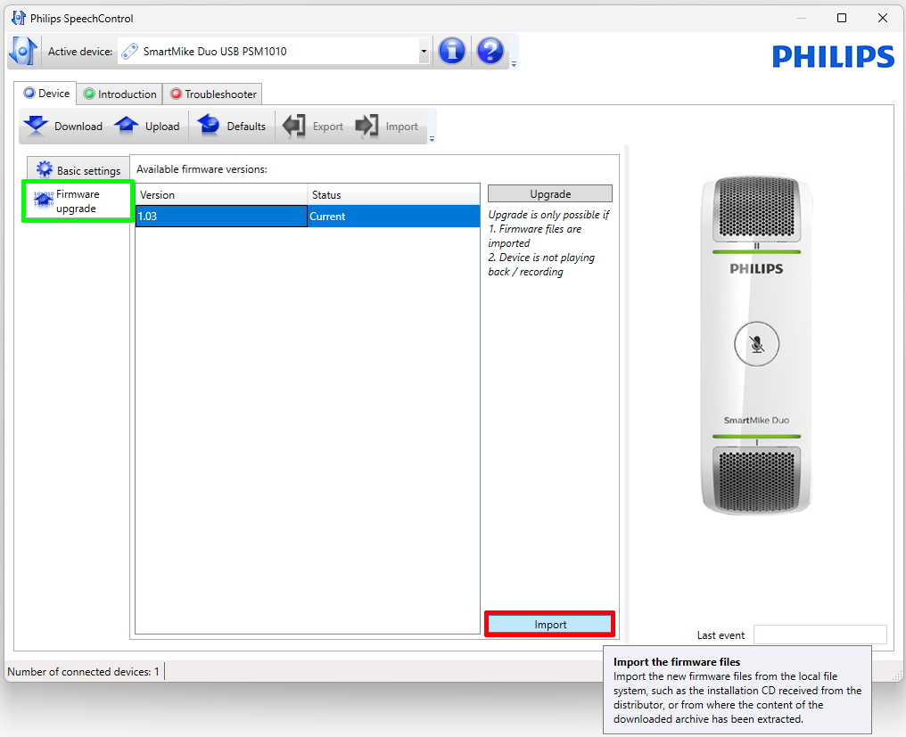Select the SmartMike Duo USB PSM1010 device entry
The image size is (906, 737).
tap(268, 52)
